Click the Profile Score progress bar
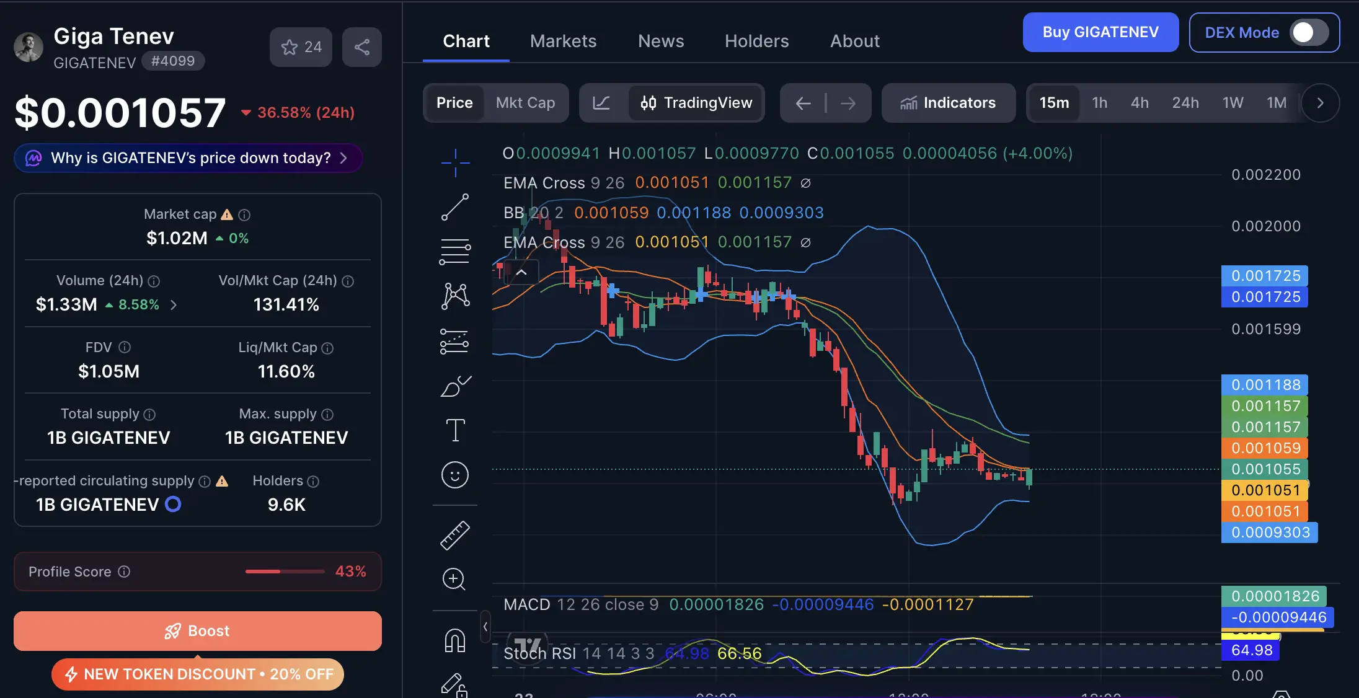This screenshot has width=1359, height=698. point(285,572)
